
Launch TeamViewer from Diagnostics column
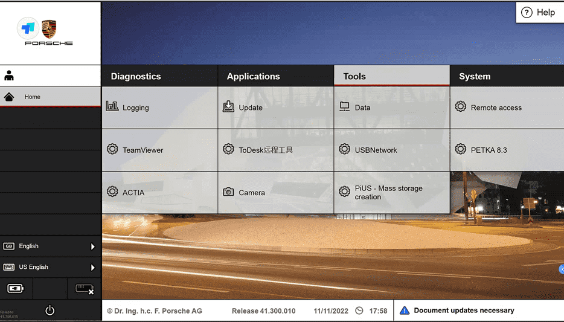159,150
